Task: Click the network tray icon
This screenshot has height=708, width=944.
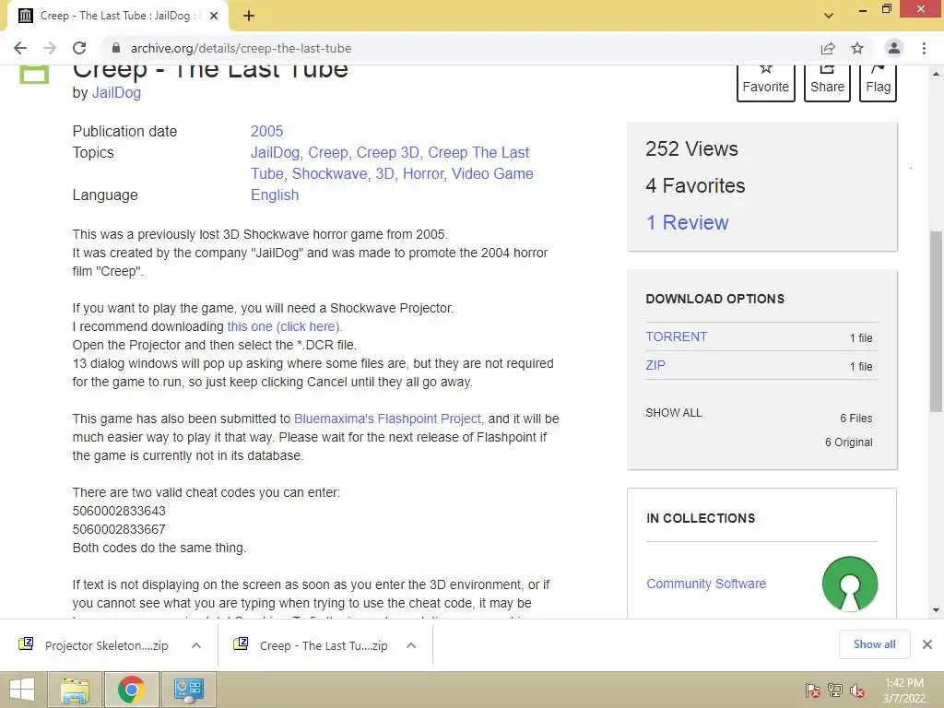Action: (x=835, y=690)
